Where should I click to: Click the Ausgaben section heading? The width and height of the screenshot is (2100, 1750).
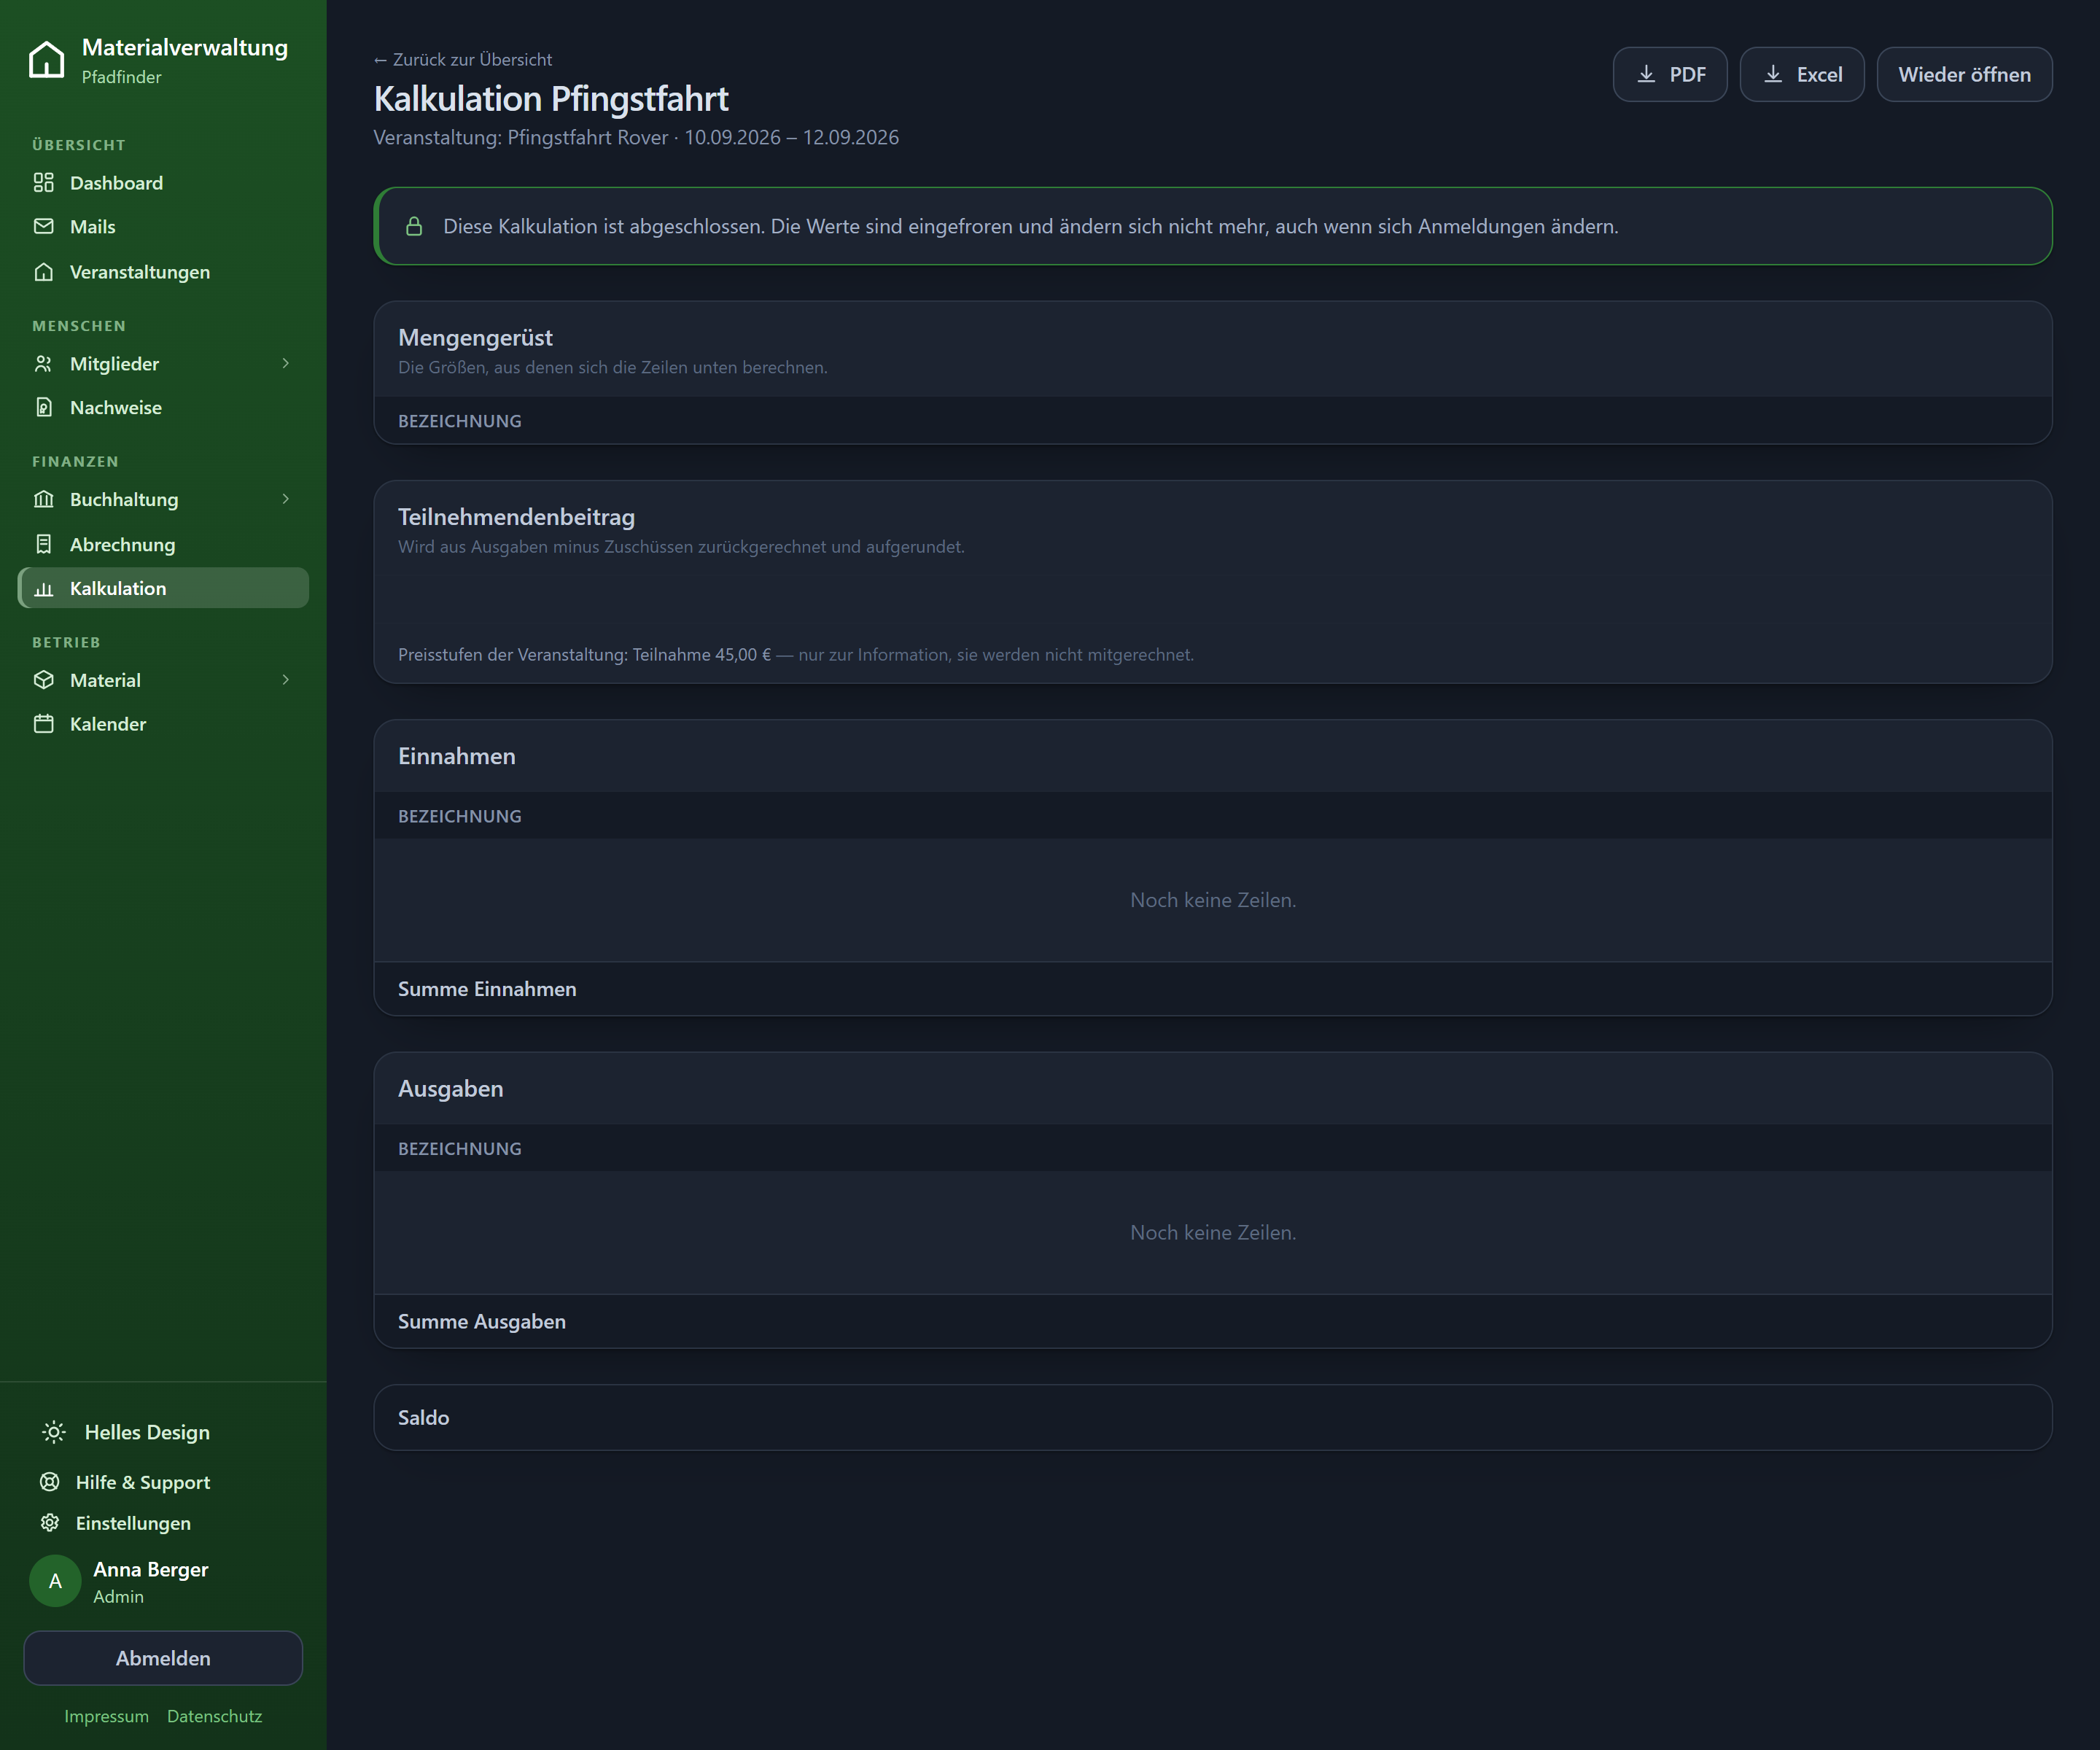coord(451,1088)
